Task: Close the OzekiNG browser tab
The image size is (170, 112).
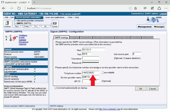Action: pos(29,2)
